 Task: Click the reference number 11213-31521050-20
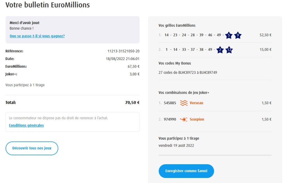123,51
